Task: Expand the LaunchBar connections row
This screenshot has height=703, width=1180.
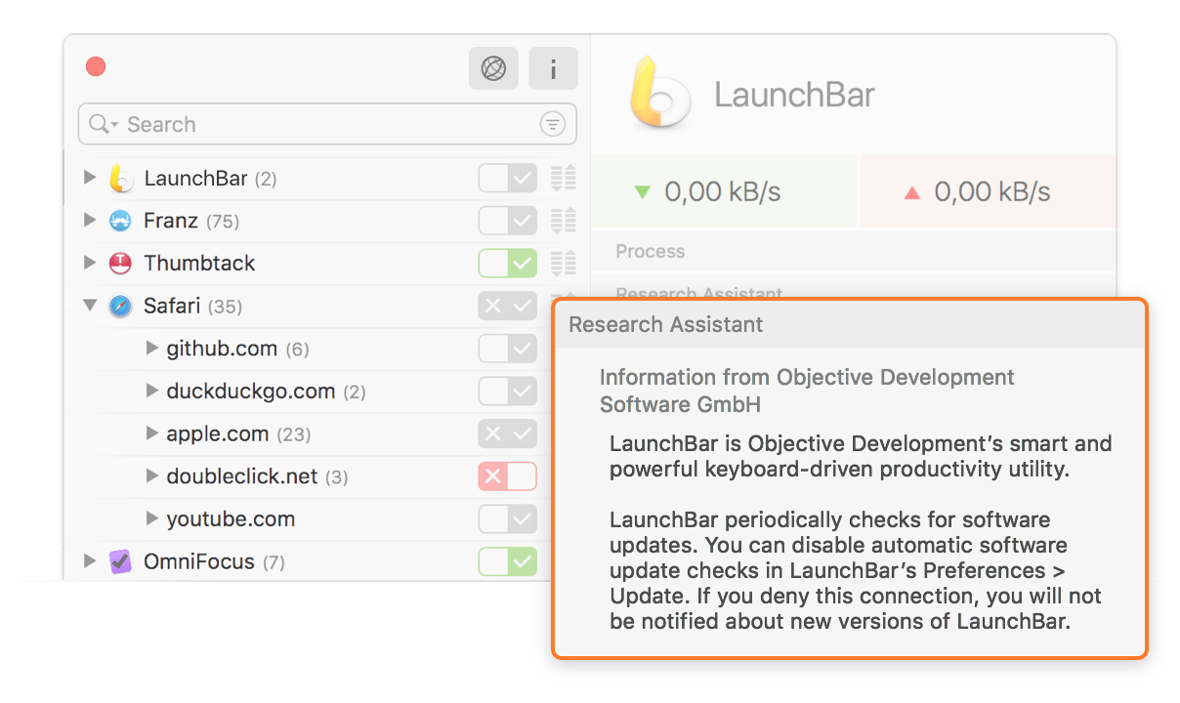Action: [90, 178]
